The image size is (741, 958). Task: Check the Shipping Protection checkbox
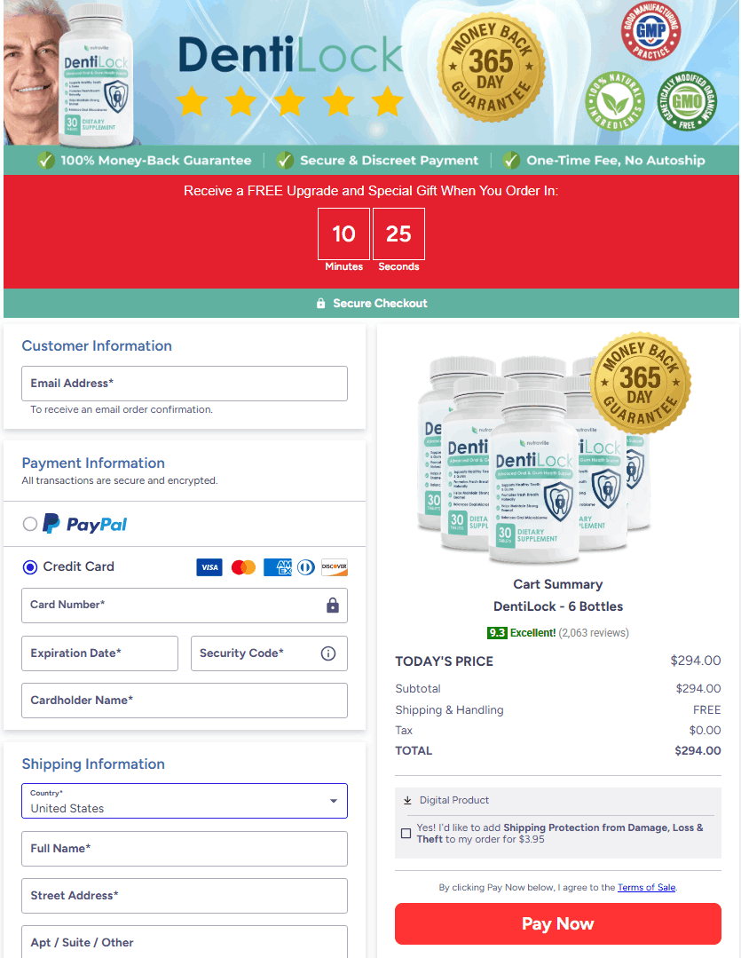pyautogui.click(x=406, y=834)
